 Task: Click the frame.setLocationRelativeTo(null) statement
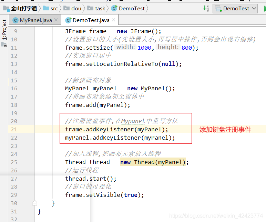(x=123, y=64)
